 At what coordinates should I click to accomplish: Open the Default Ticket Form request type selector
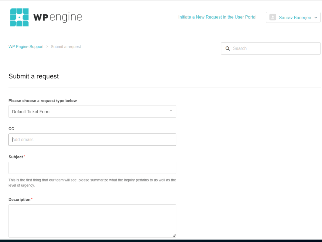[x=92, y=111]
